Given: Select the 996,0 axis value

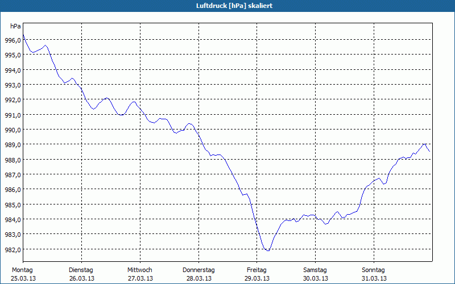Looking at the screenshot, I should point(13,40).
